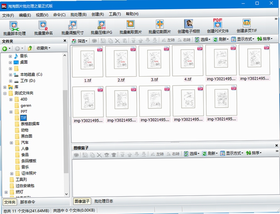
Task: Open the 排序 dropdown in file toolbar
Action: pyautogui.click(x=265, y=39)
